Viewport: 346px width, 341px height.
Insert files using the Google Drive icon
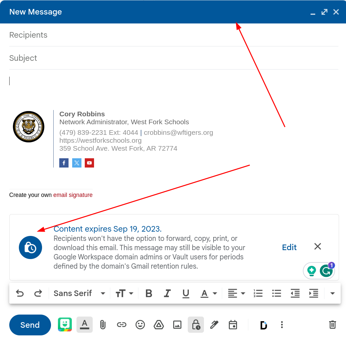coord(159,325)
